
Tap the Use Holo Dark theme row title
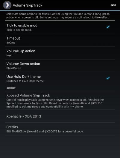[24, 76]
